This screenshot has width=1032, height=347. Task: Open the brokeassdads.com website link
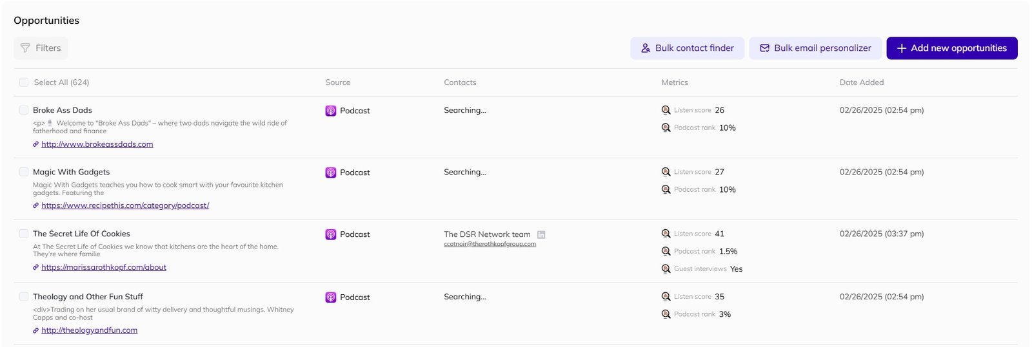tap(97, 144)
